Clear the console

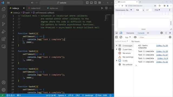tap(121, 37)
